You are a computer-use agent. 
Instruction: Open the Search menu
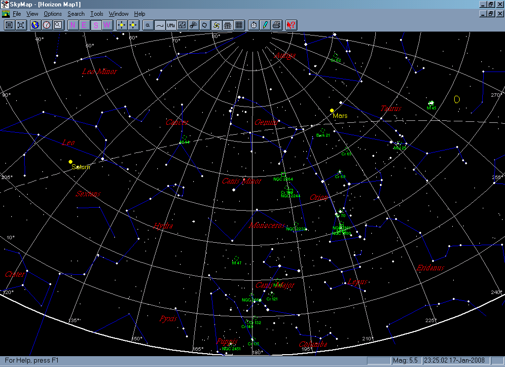click(x=76, y=14)
